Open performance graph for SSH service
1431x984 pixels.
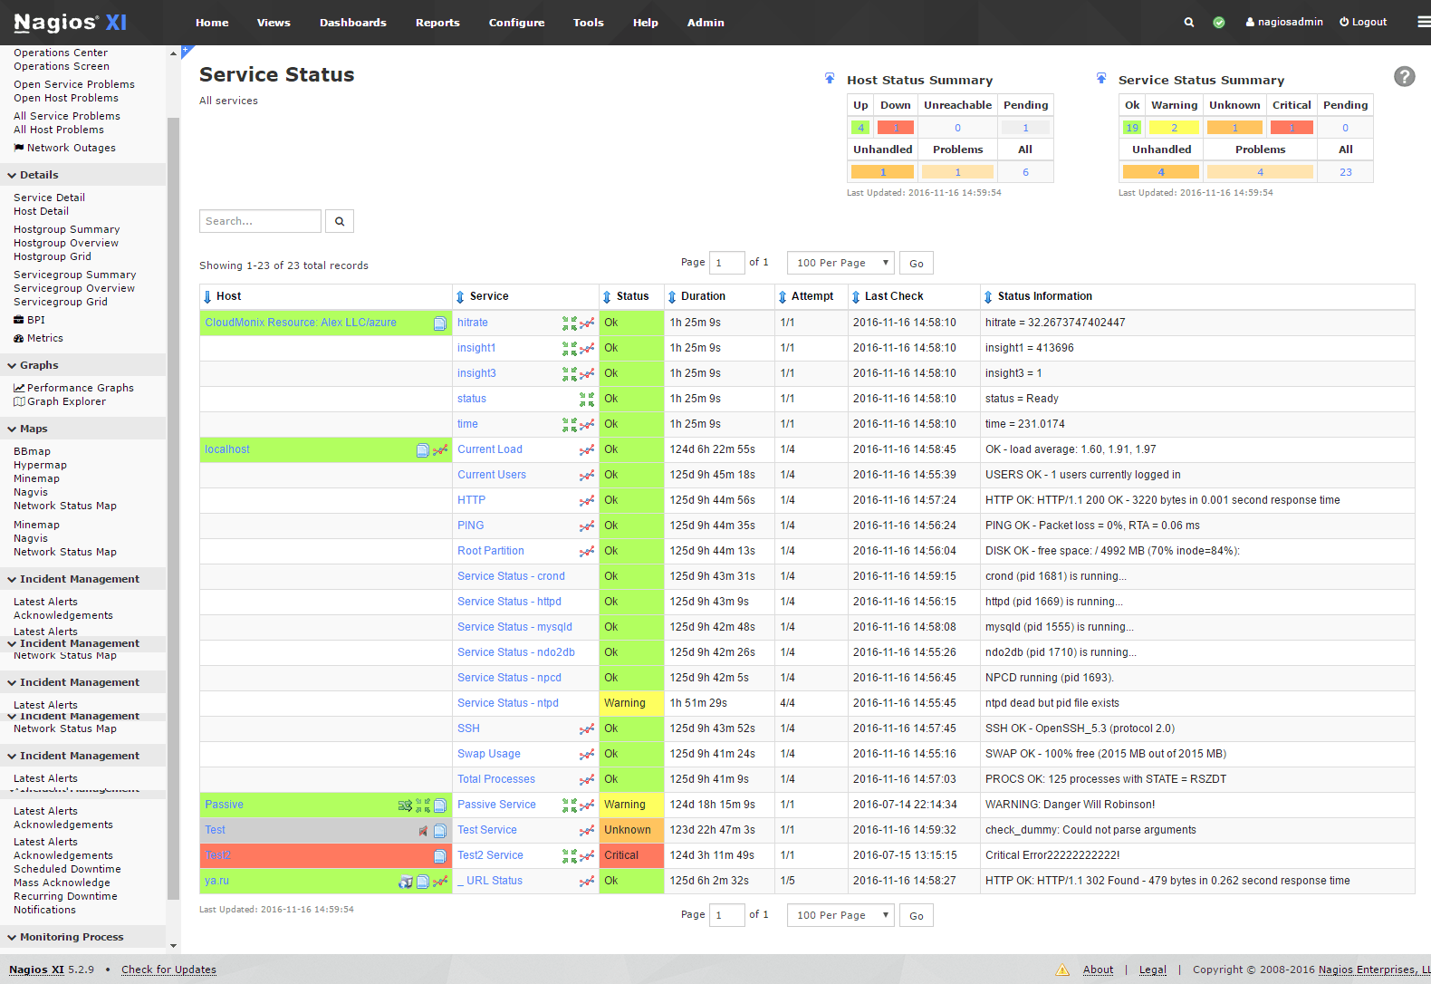[x=588, y=728]
